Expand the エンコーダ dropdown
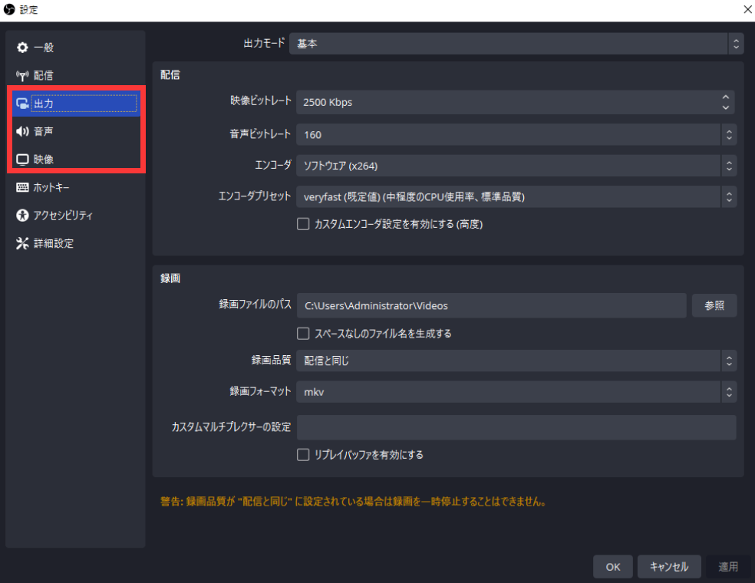This screenshot has width=755, height=583. [x=516, y=166]
